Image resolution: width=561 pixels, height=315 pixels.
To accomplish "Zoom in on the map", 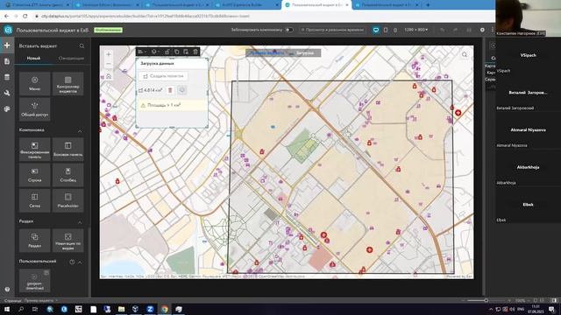I will [109, 54].
